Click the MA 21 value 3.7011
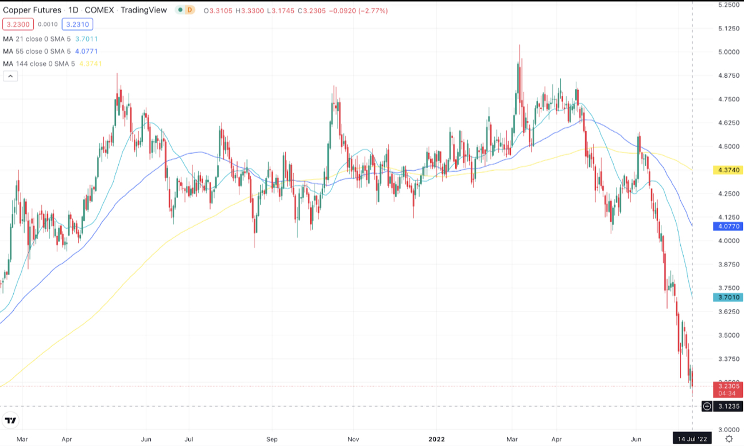Image resolution: width=744 pixels, height=446 pixels. [x=87, y=39]
